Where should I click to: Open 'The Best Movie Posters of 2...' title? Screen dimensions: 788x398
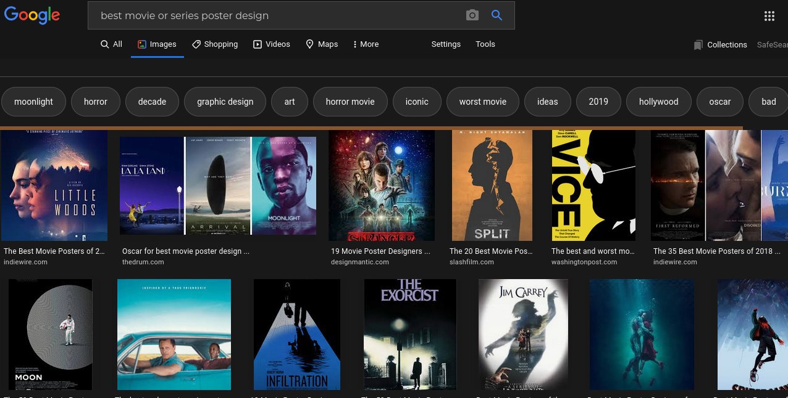54,251
